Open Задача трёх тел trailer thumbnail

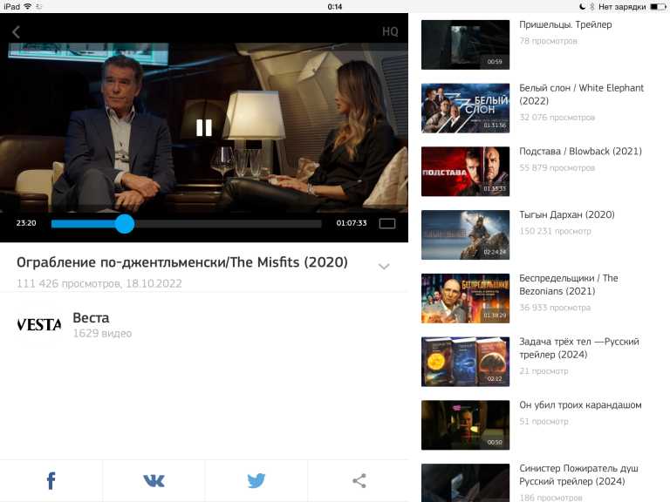coord(465,362)
